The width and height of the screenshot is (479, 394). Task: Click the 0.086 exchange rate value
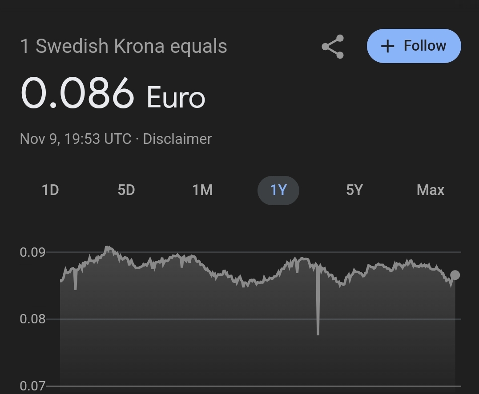tap(77, 93)
